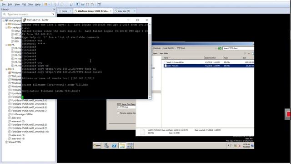
Task: Select FortiGate-VM64.hw07_vmxnet3 (8) in Library
Action: coord(28,124)
